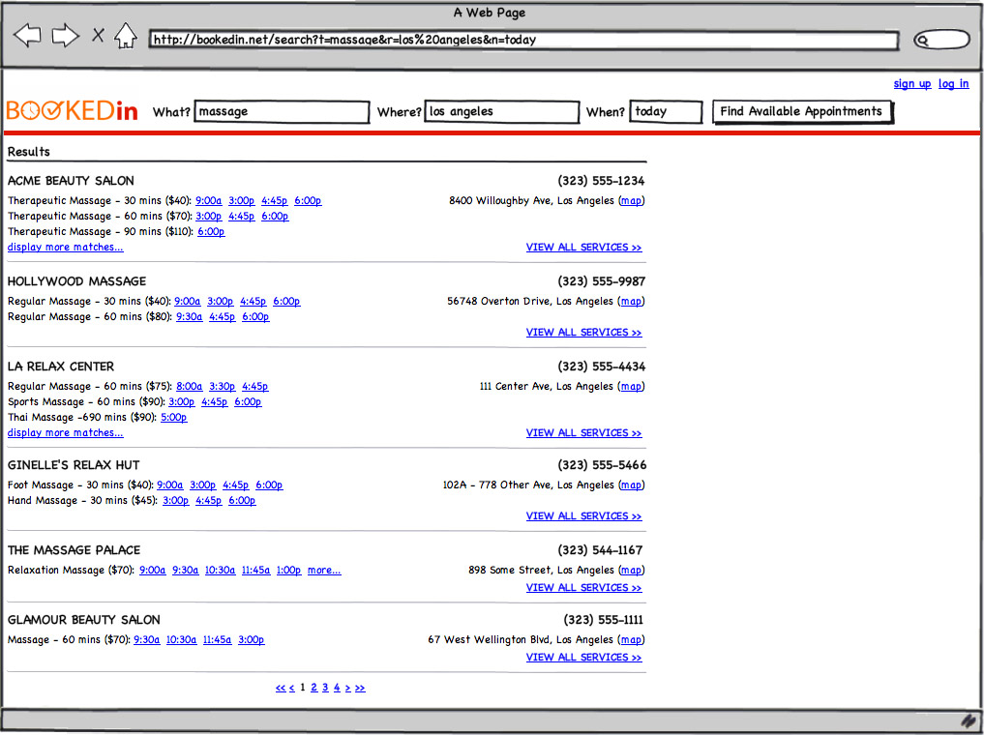Open map for 778 Other Ave
984x735 pixels.
click(x=631, y=485)
